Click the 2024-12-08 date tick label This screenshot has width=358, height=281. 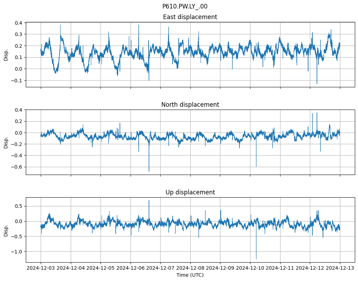click(x=190, y=268)
